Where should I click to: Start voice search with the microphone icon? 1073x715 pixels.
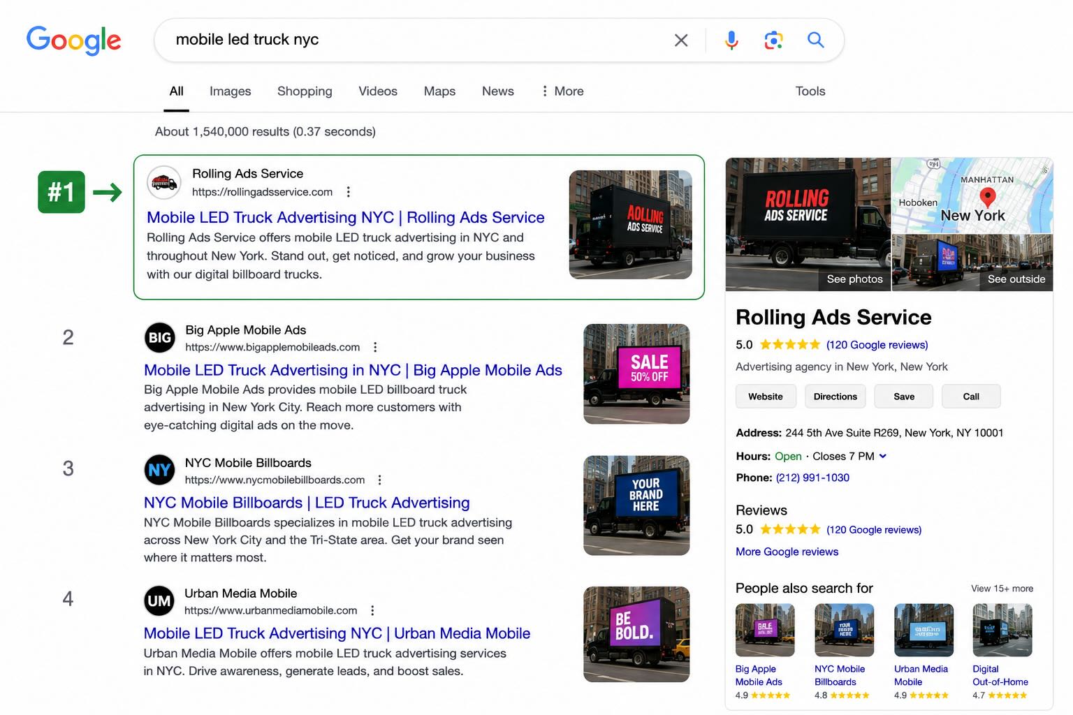pyautogui.click(x=731, y=40)
